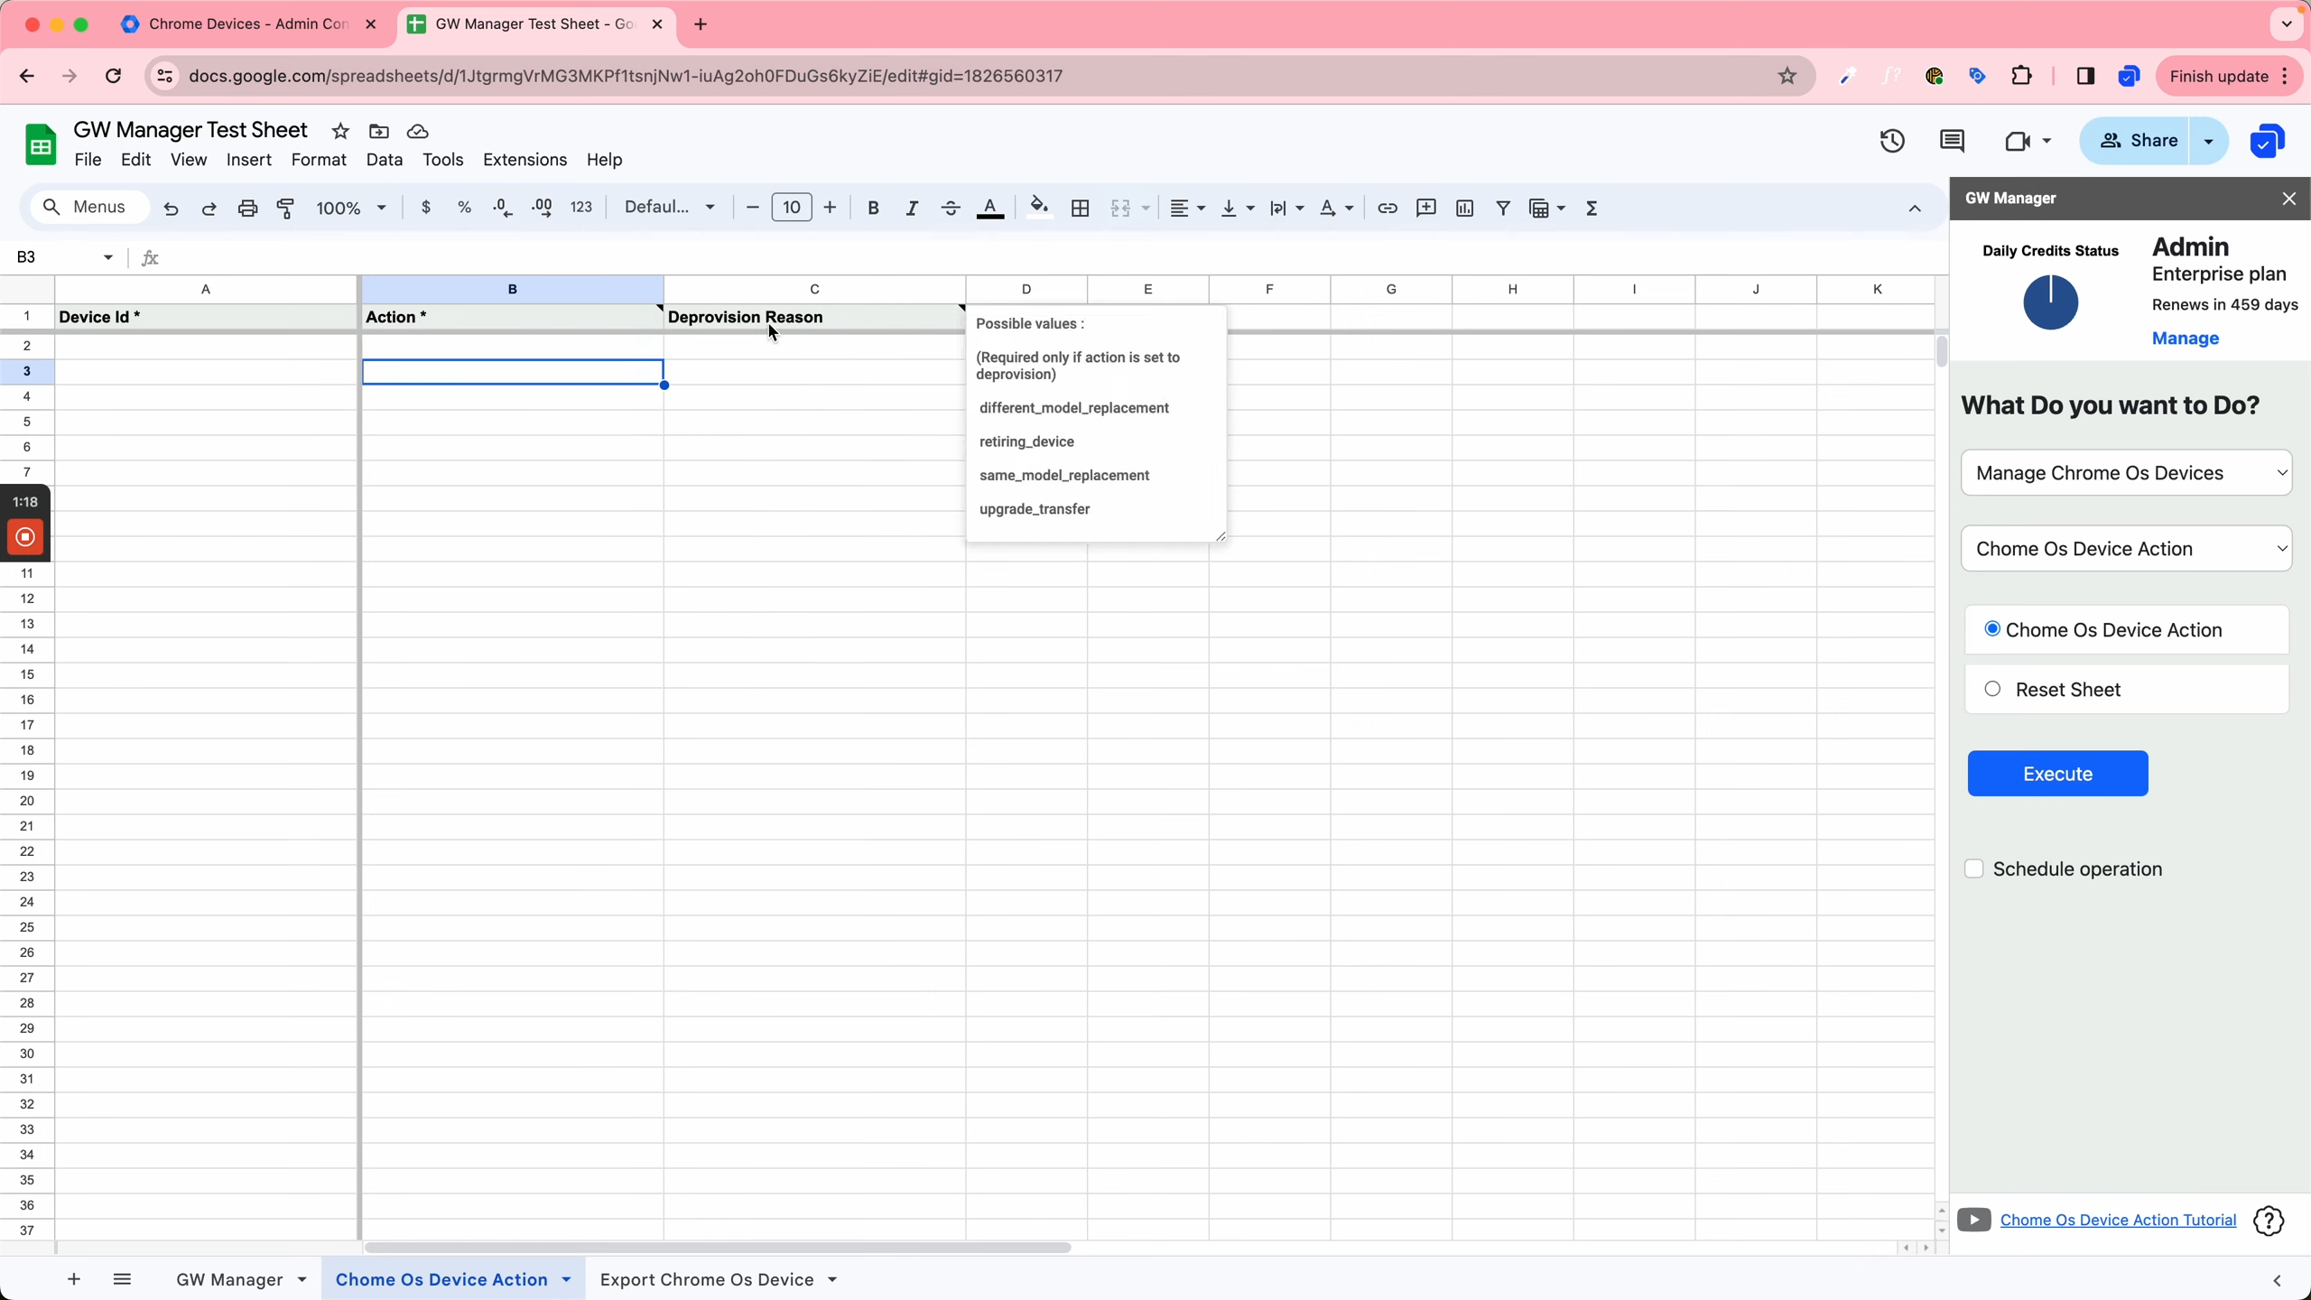Select the Paint format tool
Viewport: 2311px width, 1300px height.
click(286, 209)
